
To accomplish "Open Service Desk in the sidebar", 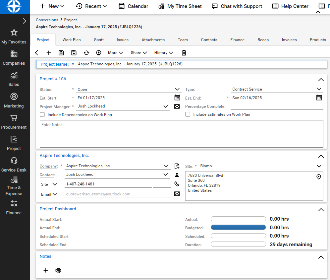I will (14, 165).
